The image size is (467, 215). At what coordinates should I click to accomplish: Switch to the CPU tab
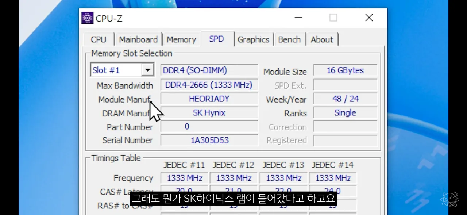tap(99, 39)
